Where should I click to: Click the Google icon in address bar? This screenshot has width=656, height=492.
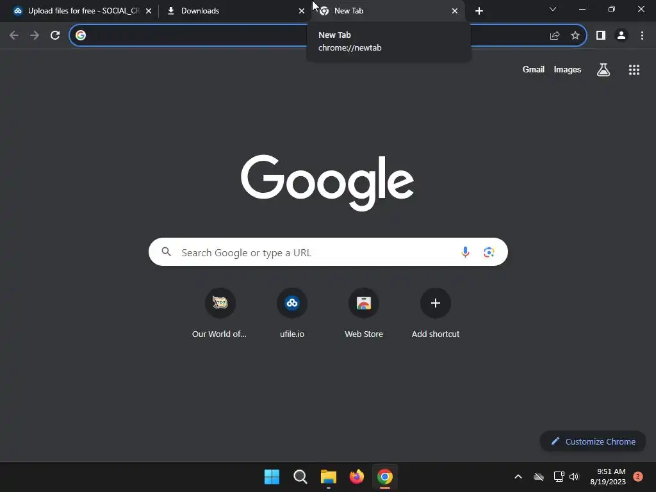click(x=81, y=36)
